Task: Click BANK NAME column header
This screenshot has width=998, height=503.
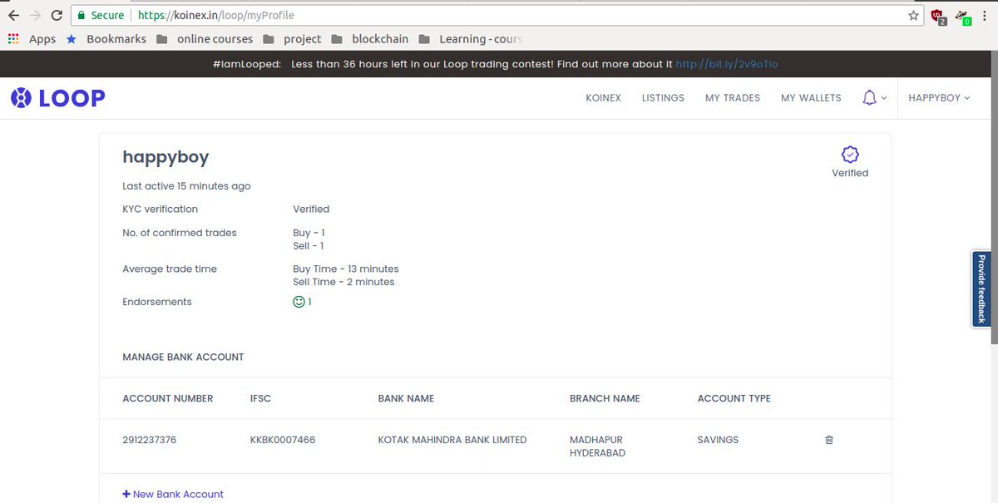Action: click(406, 398)
